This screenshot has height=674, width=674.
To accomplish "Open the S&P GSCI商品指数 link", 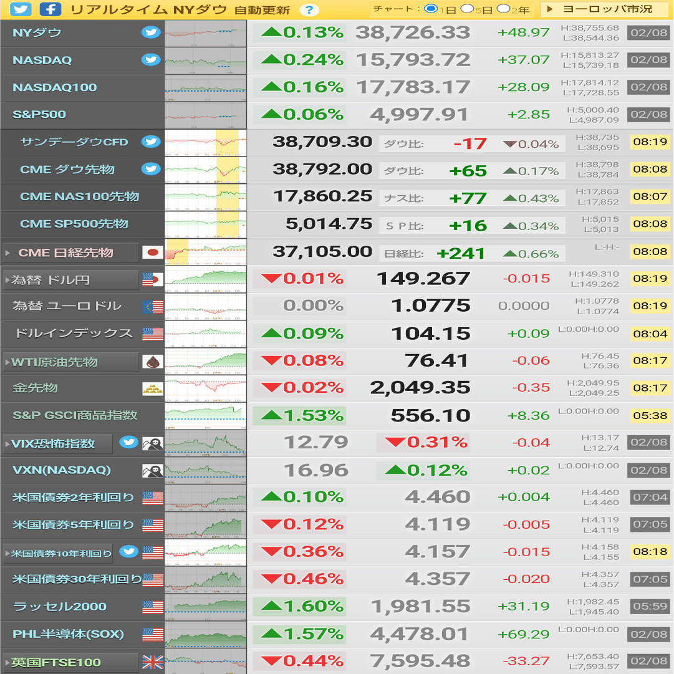I will pos(75,415).
